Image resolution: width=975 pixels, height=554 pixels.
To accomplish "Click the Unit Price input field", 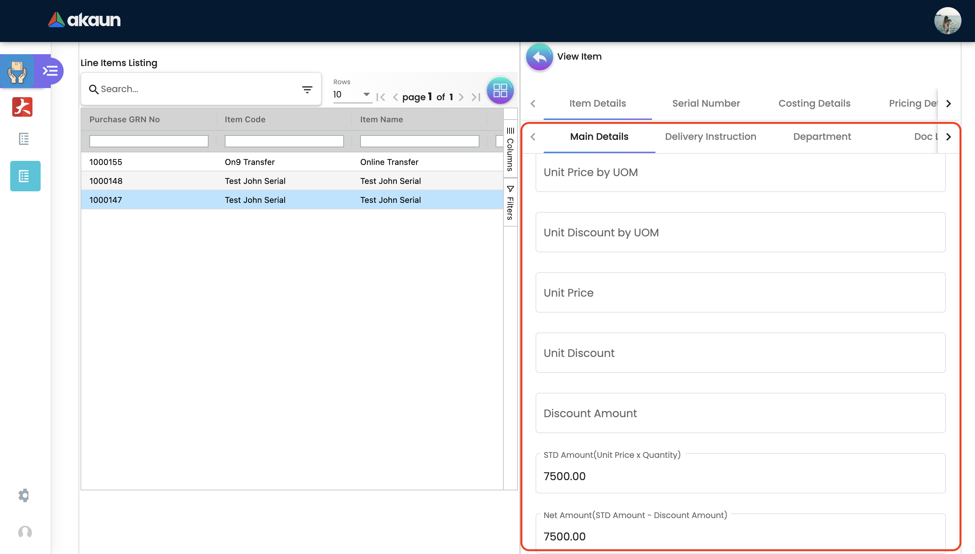I will [x=740, y=293].
